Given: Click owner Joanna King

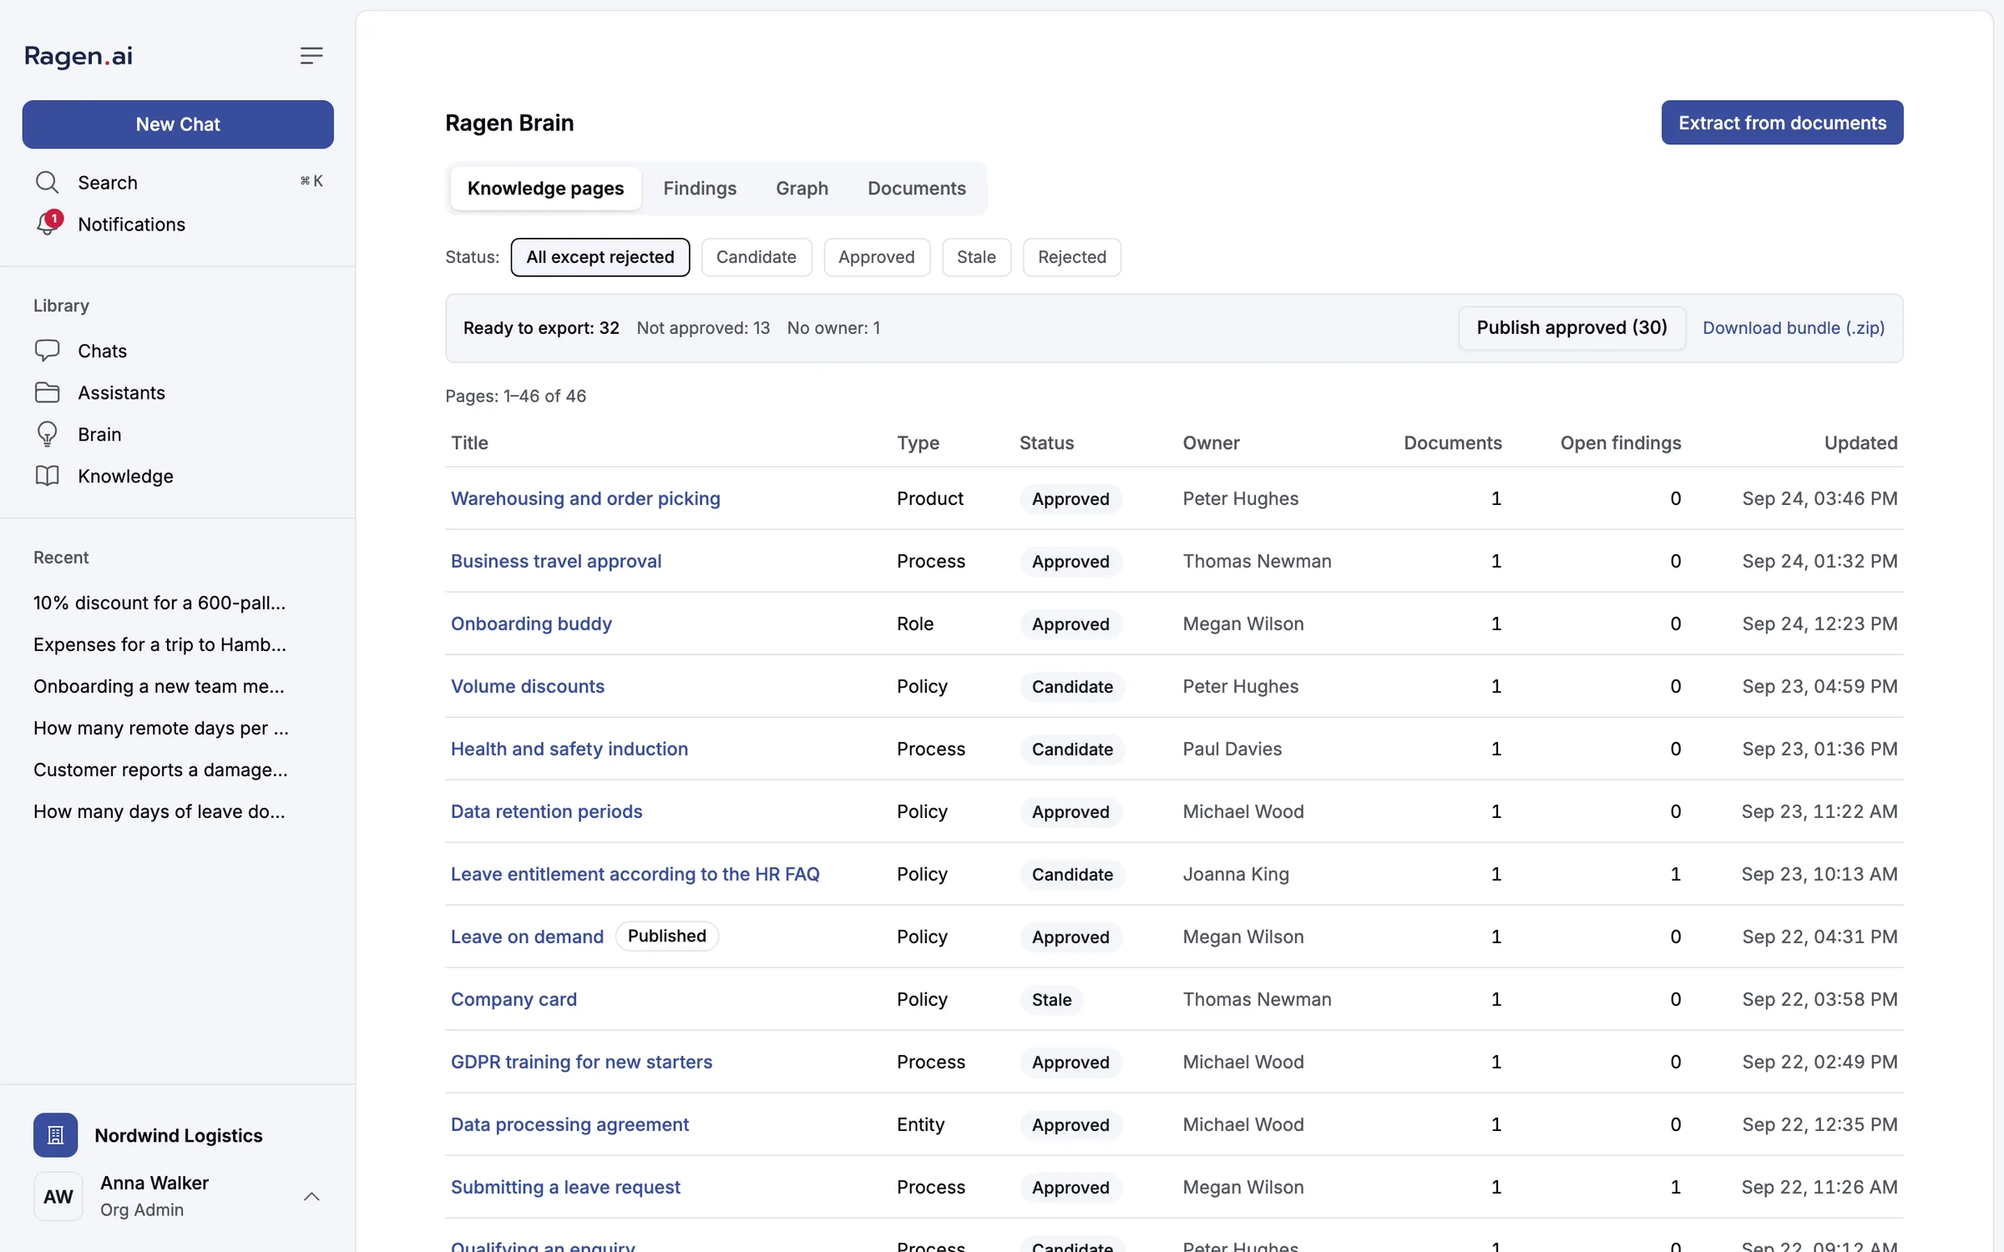Looking at the screenshot, I should (x=1236, y=874).
